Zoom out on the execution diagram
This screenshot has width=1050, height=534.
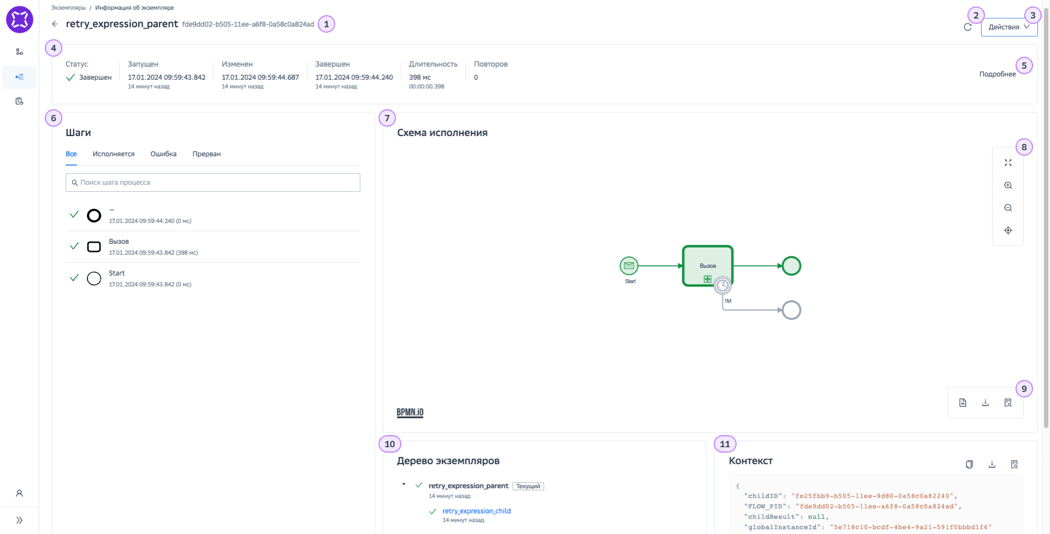1008,208
